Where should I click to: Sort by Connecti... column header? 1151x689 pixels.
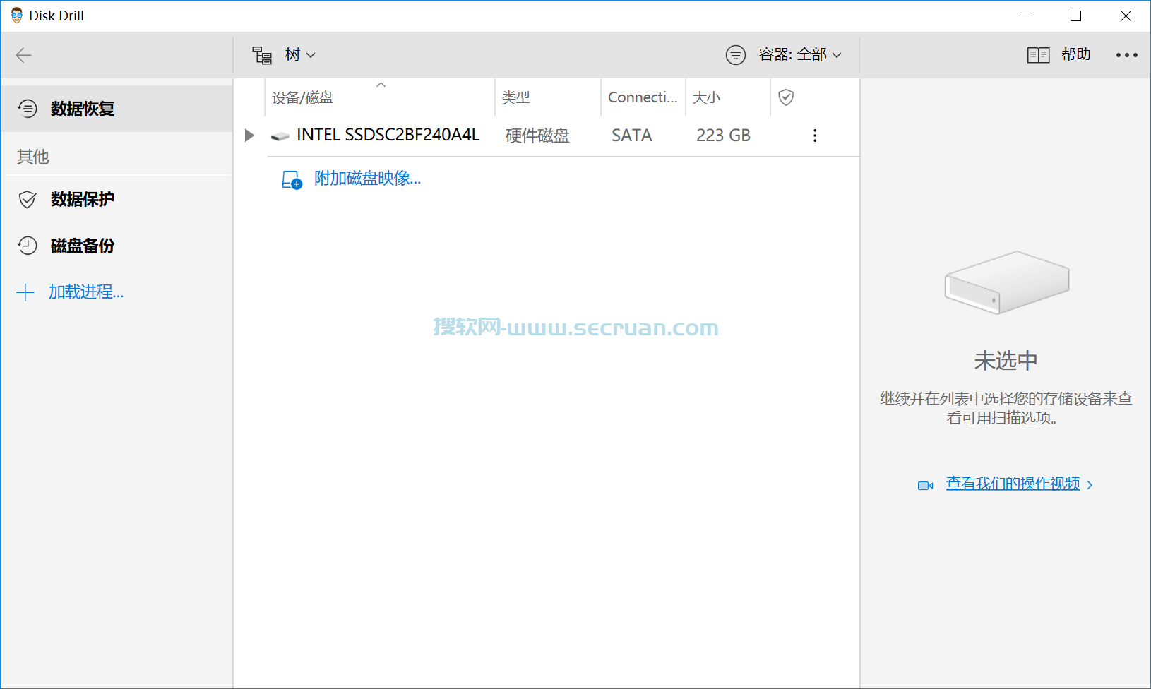tap(643, 97)
